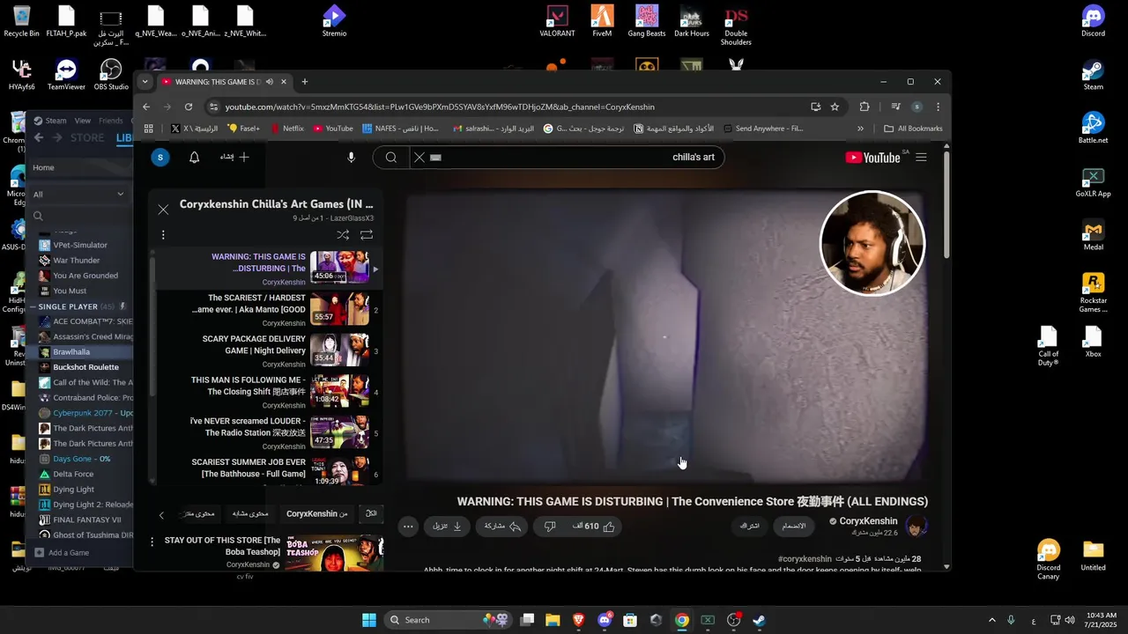Image resolution: width=1128 pixels, height=634 pixels.
Task: Open Chrome tab search dropdown
Action: [145, 82]
